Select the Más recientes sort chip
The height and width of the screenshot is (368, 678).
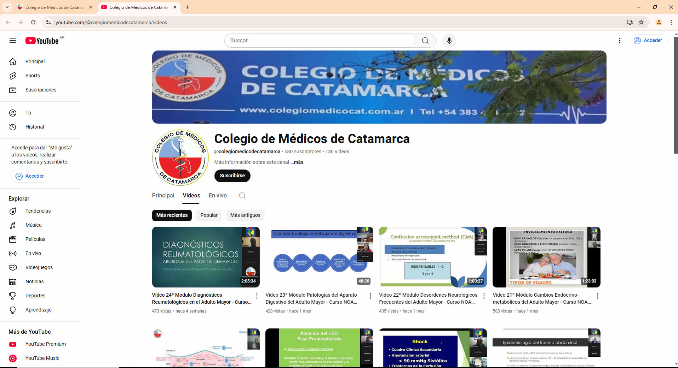172,215
